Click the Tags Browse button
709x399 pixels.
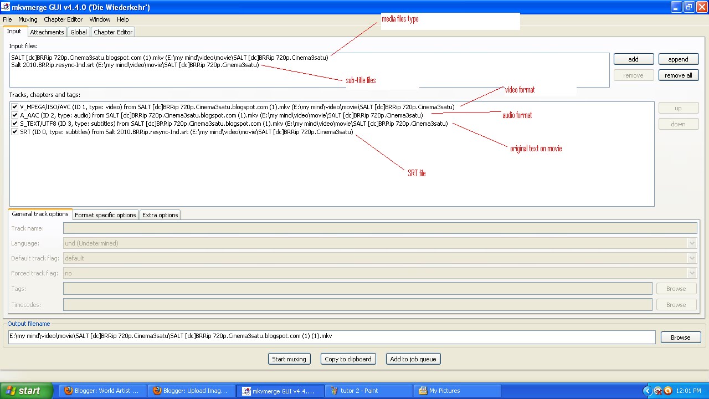pyautogui.click(x=676, y=289)
